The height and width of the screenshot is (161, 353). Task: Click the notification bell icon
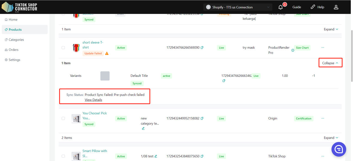(x=280, y=7)
